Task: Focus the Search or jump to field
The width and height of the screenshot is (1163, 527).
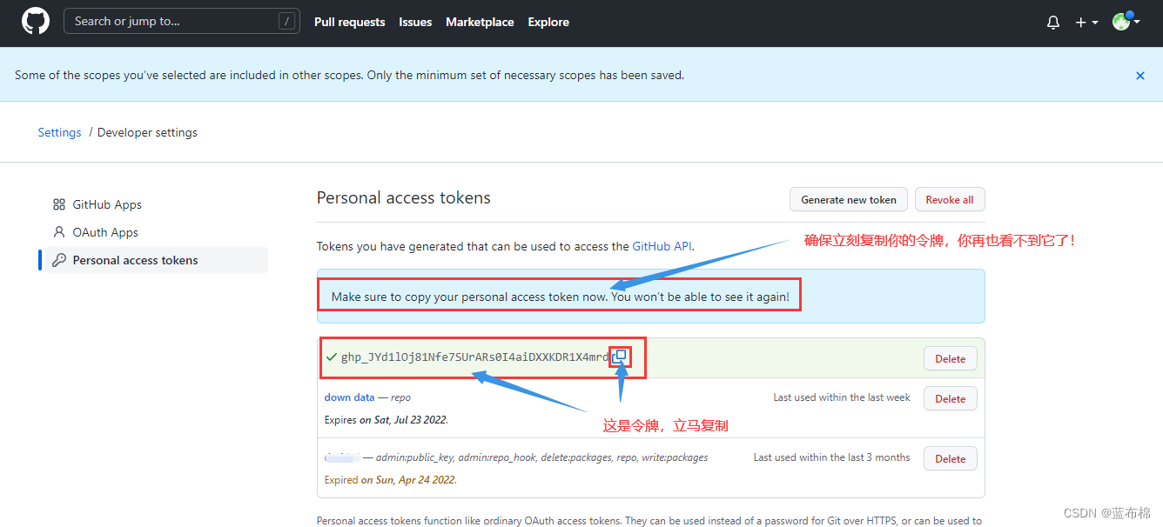Action: (182, 22)
